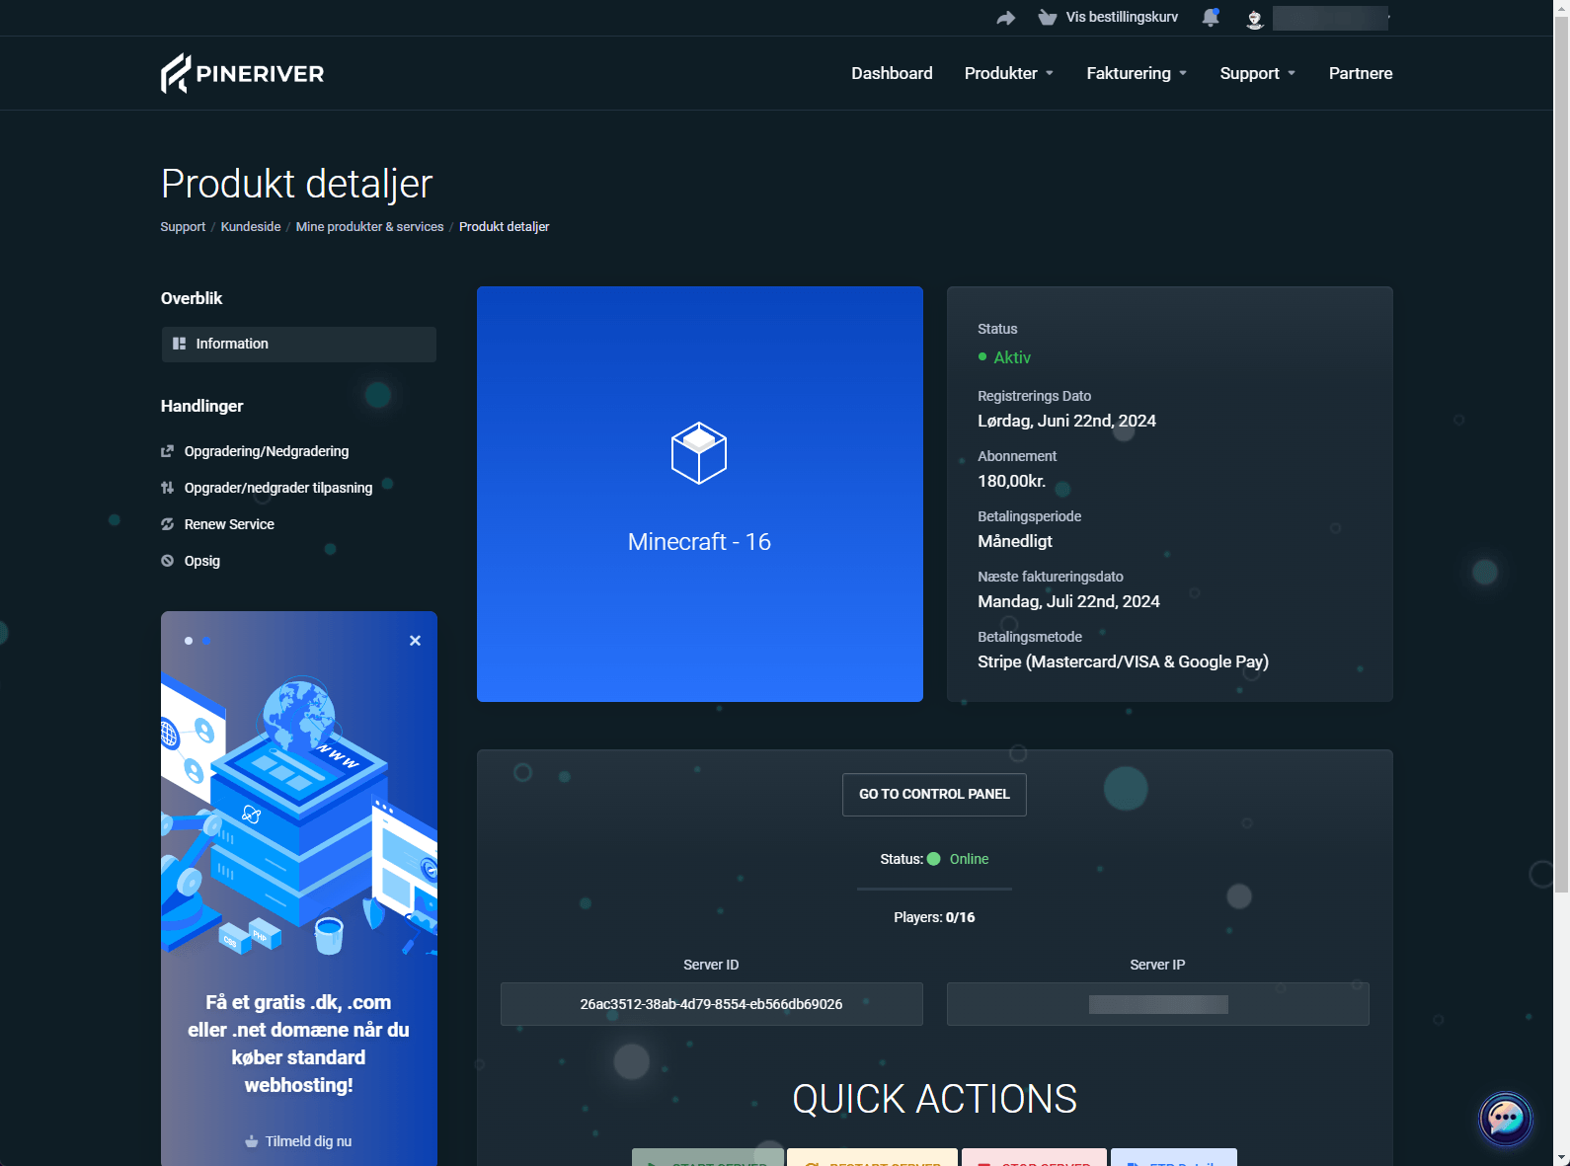Viewport: 1570px width, 1166px height.
Task: Close the webhosting promo banner
Action: [415, 641]
